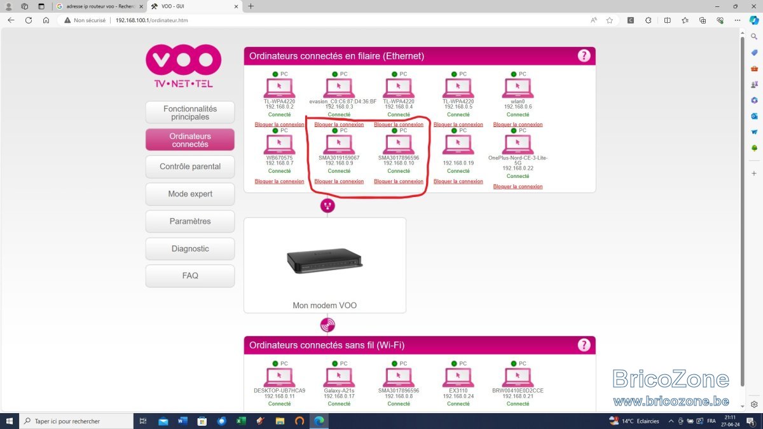The width and height of the screenshot is (763, 429).
Task: Select the TL-WPA4220 PC icon at 192.168.0.2
Action: (279, 88)
